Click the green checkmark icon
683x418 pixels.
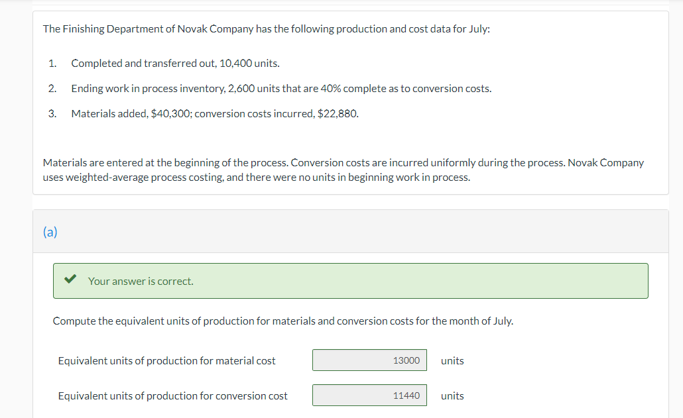click(70, 280)
